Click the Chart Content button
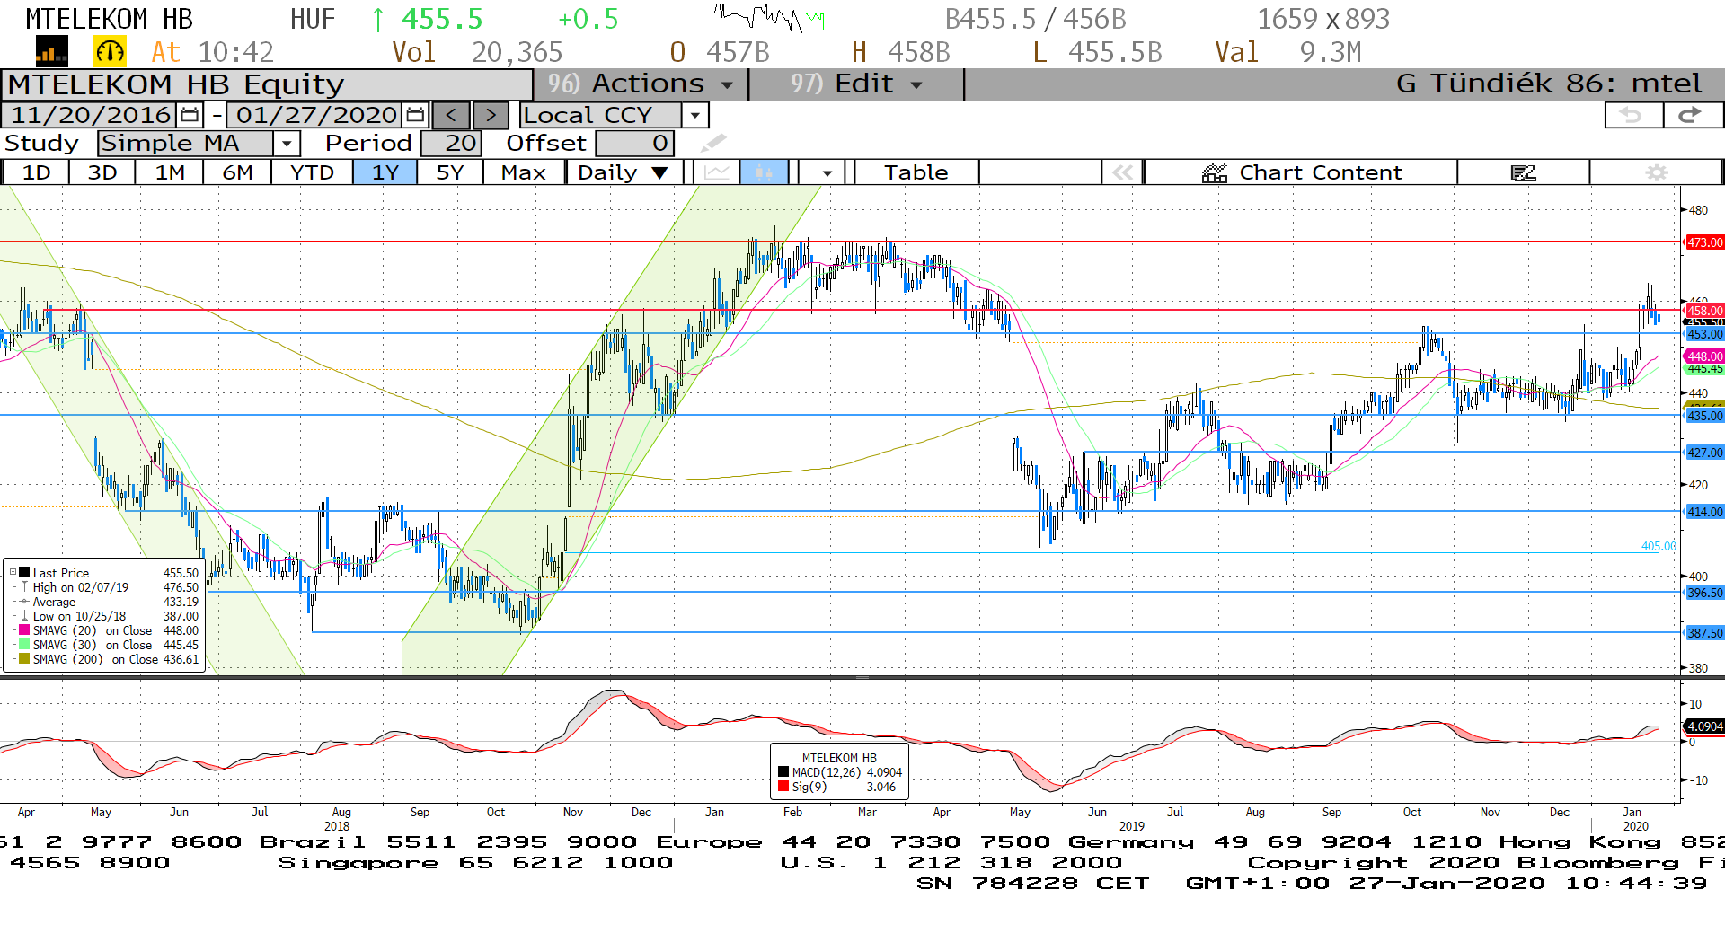1725x933 pixels. tap(1301, 172)
